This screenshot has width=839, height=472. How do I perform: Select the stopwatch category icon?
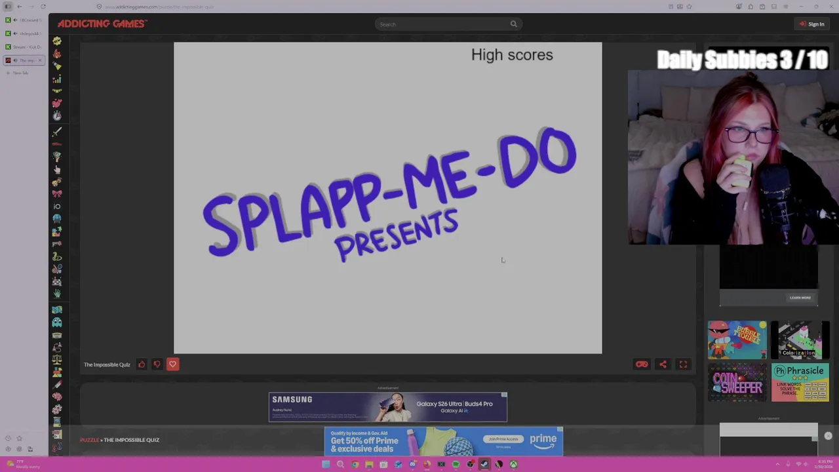pos(57,116)
